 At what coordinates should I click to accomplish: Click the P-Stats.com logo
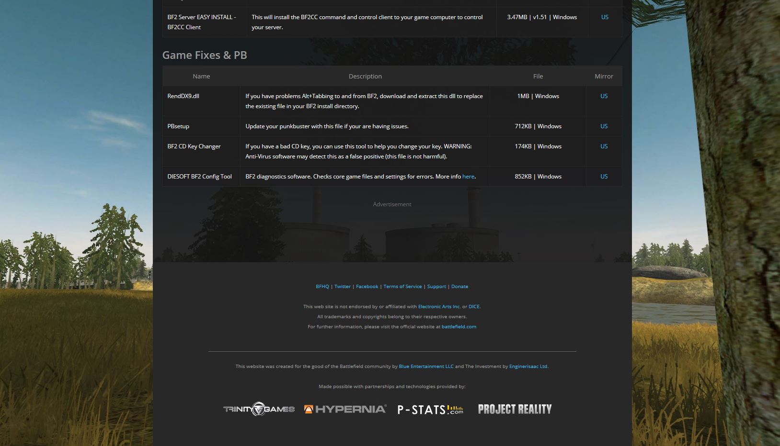coord(430,410)
